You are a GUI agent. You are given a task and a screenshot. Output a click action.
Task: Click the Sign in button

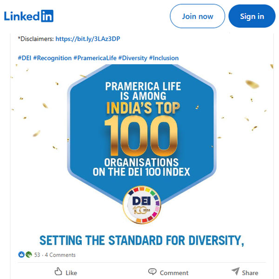tap(252, 16)
